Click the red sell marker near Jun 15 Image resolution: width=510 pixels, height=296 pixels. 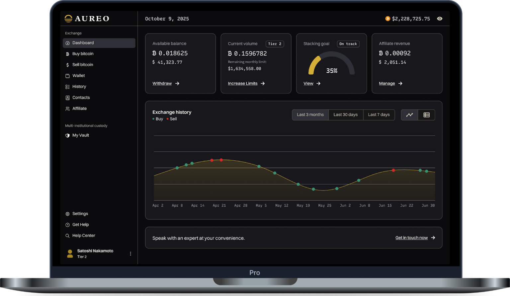(393, 170)
